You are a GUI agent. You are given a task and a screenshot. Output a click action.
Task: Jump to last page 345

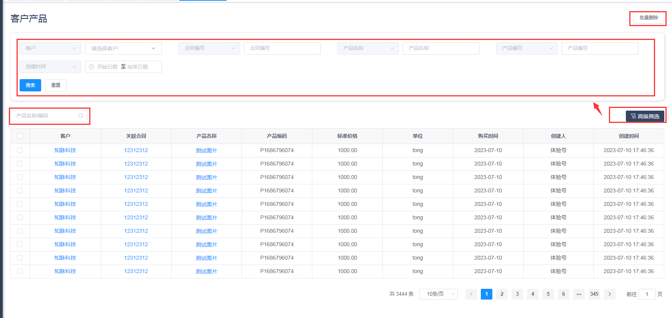[594, 294]
